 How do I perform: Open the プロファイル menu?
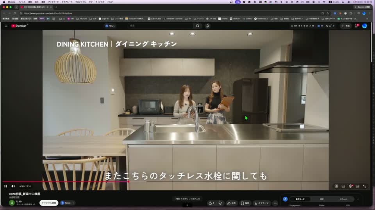pos(80,2)
